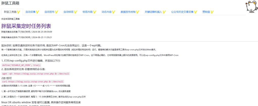Click the checkmark icon next to 自动标签
Image resolution: width=258 pixels, height=106 pixels.
[76, 12]
